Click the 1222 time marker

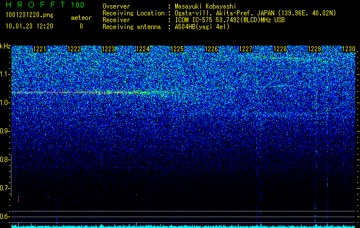tap(74, 49)
